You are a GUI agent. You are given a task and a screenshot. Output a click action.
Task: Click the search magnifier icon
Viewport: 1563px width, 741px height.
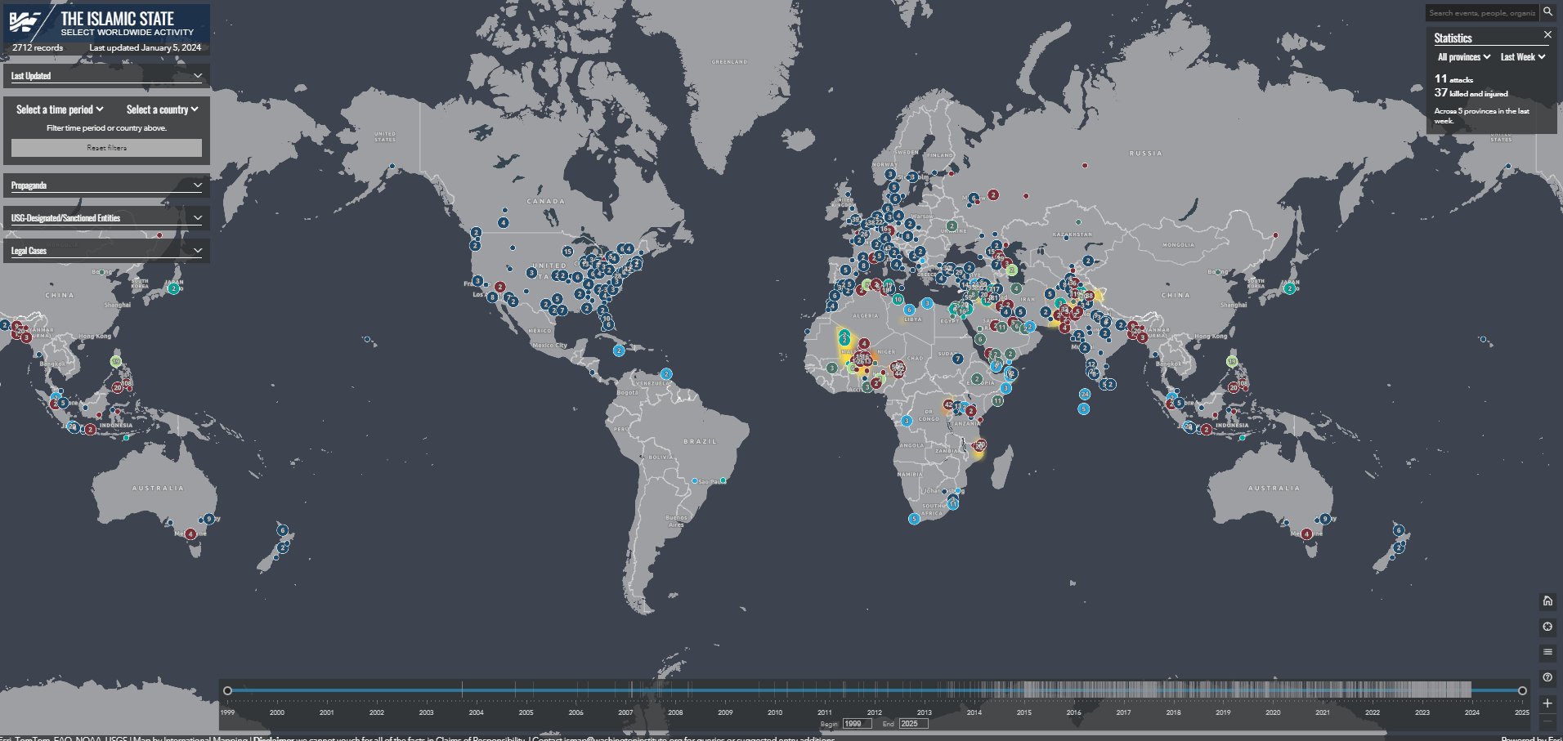tap(1547, 12)
